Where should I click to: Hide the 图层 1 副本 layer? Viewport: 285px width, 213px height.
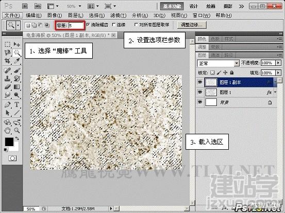(200, 82)
